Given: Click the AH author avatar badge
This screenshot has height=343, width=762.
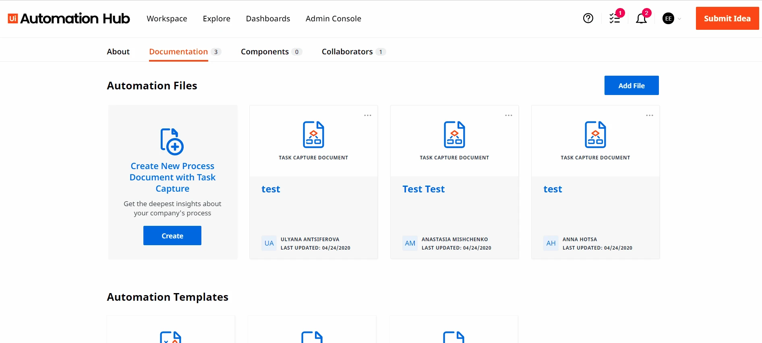Looking at the screenshot, I should [551, 243].
